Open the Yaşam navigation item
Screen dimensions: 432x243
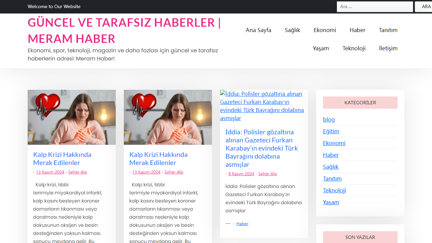(x=321, y=48)
